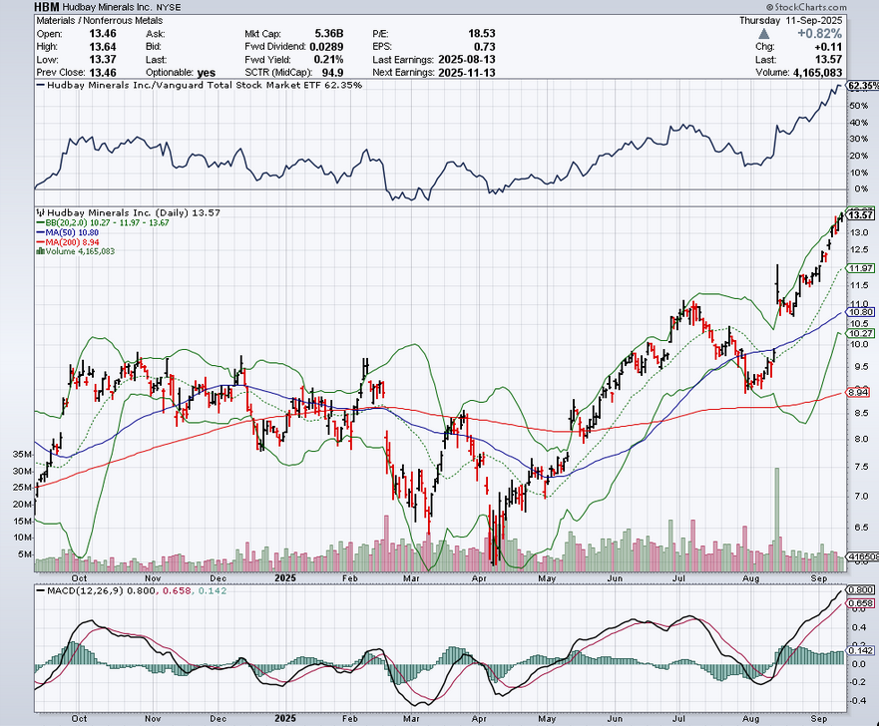Click the Low value 13.37
Viewport: 879px width, 726px height.
click(x=102, y=60)
